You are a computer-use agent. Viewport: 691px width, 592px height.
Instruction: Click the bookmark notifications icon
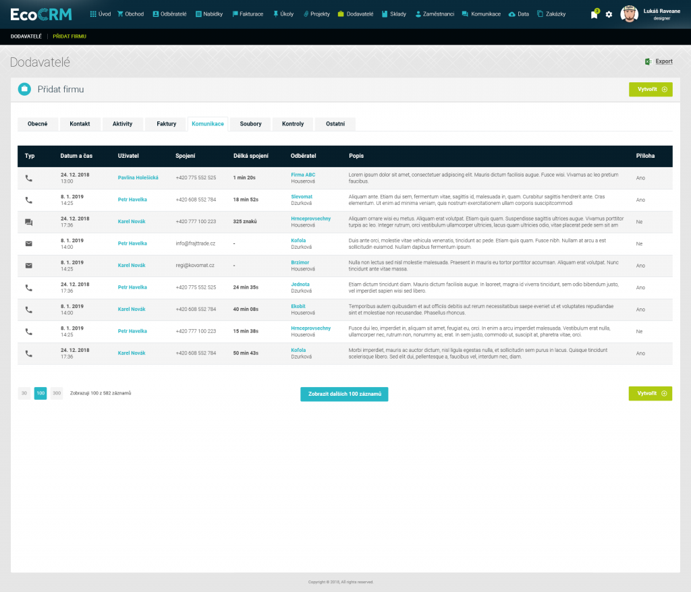point(594,15)
